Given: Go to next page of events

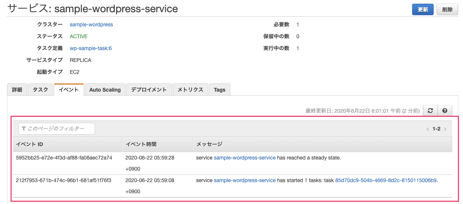Looking at the screenshot, I should [x=445, y=129].
